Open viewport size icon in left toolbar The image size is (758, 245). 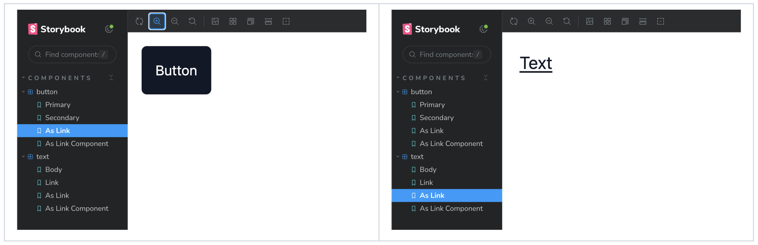[x=250, y=21]
